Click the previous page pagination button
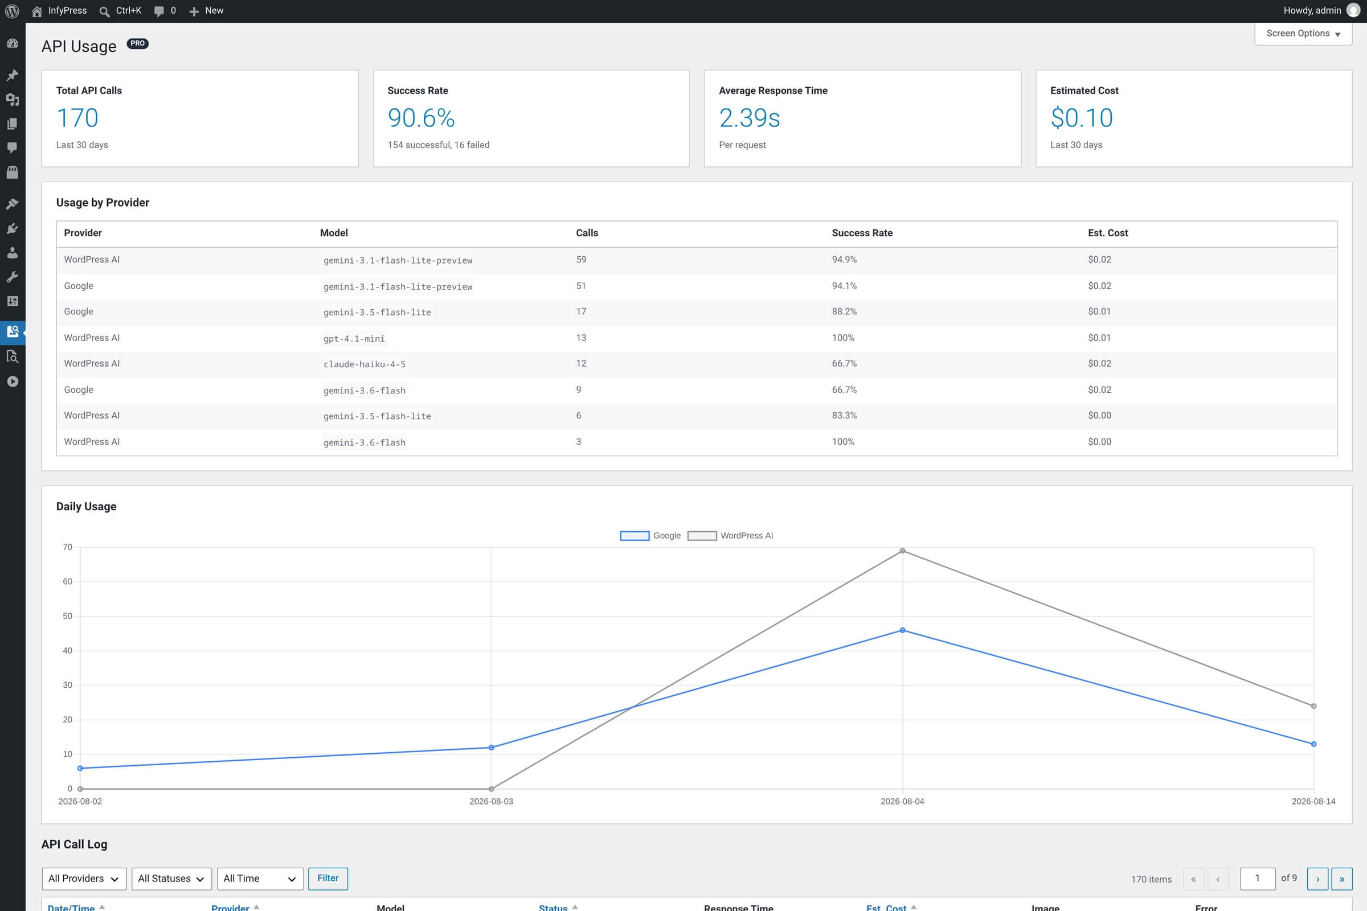 [1218, 879]
